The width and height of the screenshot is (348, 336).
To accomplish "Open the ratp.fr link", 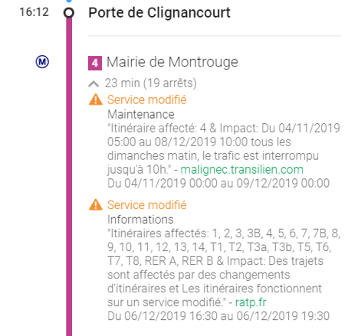I will pyautogui.click(x=251, y=302).
